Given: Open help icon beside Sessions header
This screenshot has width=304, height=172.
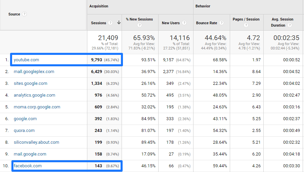Looking at the screenshot, I should pos(110,23).
